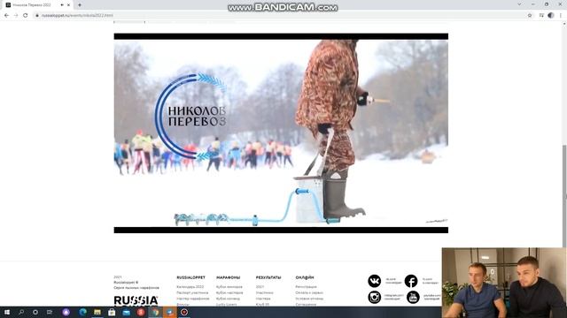Mute the tab audio speaker icon

tap(62, 5)
